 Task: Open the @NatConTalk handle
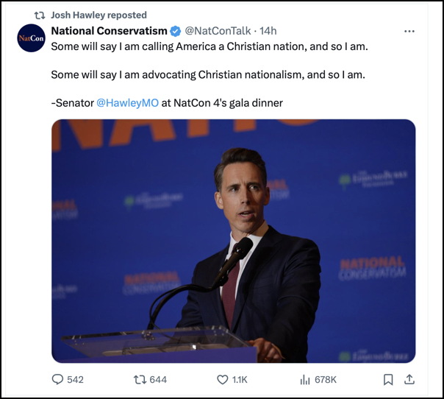(218, 31)
